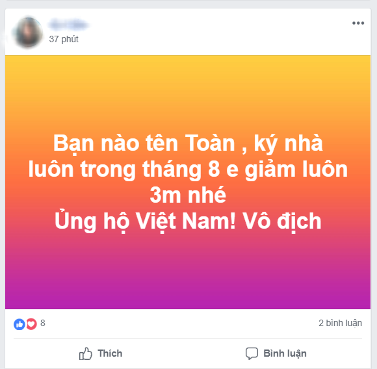This screenshot has height=369, width=377.
Task: View the '2 bình luận' comments
Action: (340, 323)
